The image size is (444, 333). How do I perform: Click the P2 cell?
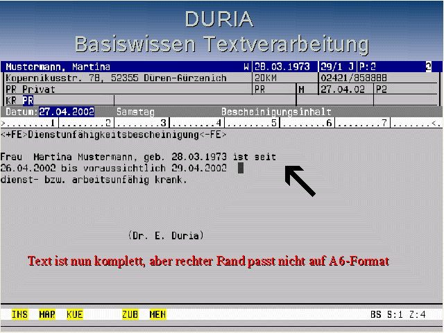[381, 89]
